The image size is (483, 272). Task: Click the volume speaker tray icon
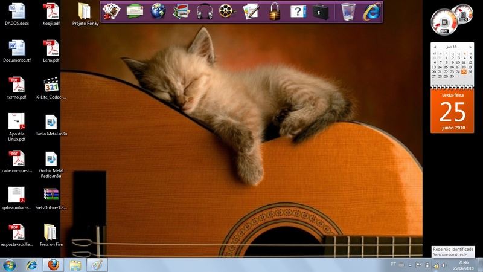coord(444,265)
